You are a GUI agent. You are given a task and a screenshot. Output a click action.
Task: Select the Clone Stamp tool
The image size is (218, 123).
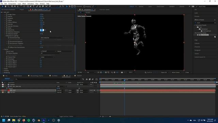[40, 6]
